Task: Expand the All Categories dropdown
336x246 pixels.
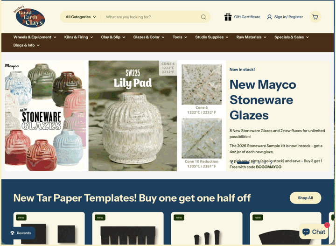Action: (x=81, y=17)
